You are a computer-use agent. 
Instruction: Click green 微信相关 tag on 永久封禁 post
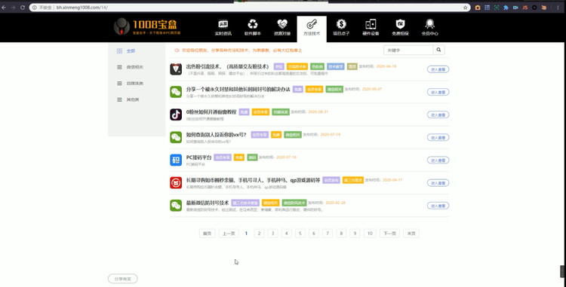click(334, 90)
